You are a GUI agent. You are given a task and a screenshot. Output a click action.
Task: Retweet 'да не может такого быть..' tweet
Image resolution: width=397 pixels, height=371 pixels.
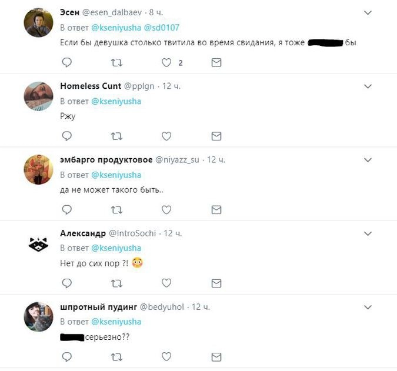pyautogui.click(x=116, y=210)
